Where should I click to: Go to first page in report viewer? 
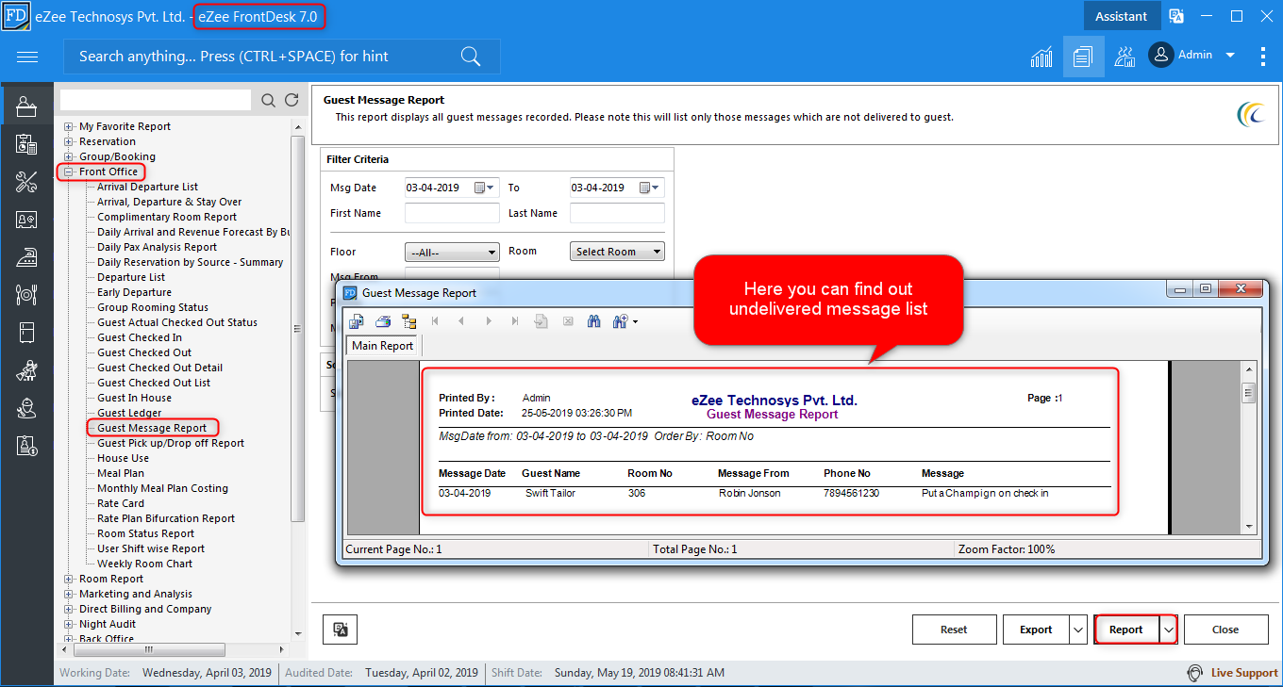[435, 321]
